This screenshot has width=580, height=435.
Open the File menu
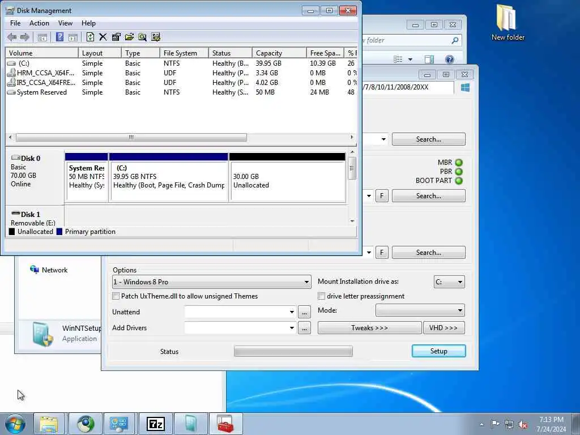click(15, 23)
